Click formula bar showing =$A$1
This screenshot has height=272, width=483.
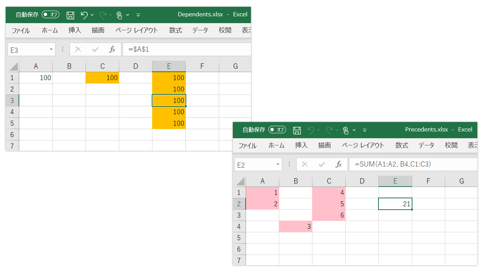[187, 49]
